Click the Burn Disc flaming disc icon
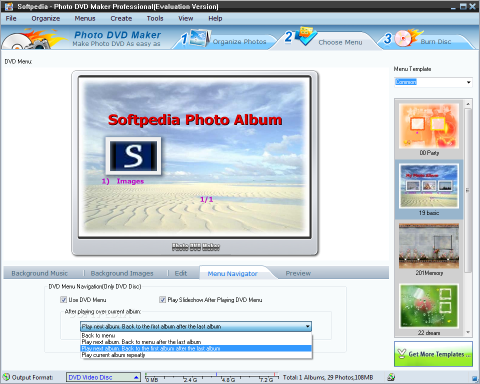The width and height of the screenshot is (480, 384). click(x=408, y=37)
